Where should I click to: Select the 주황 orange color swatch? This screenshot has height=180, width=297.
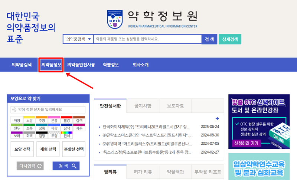pos(42,120)
